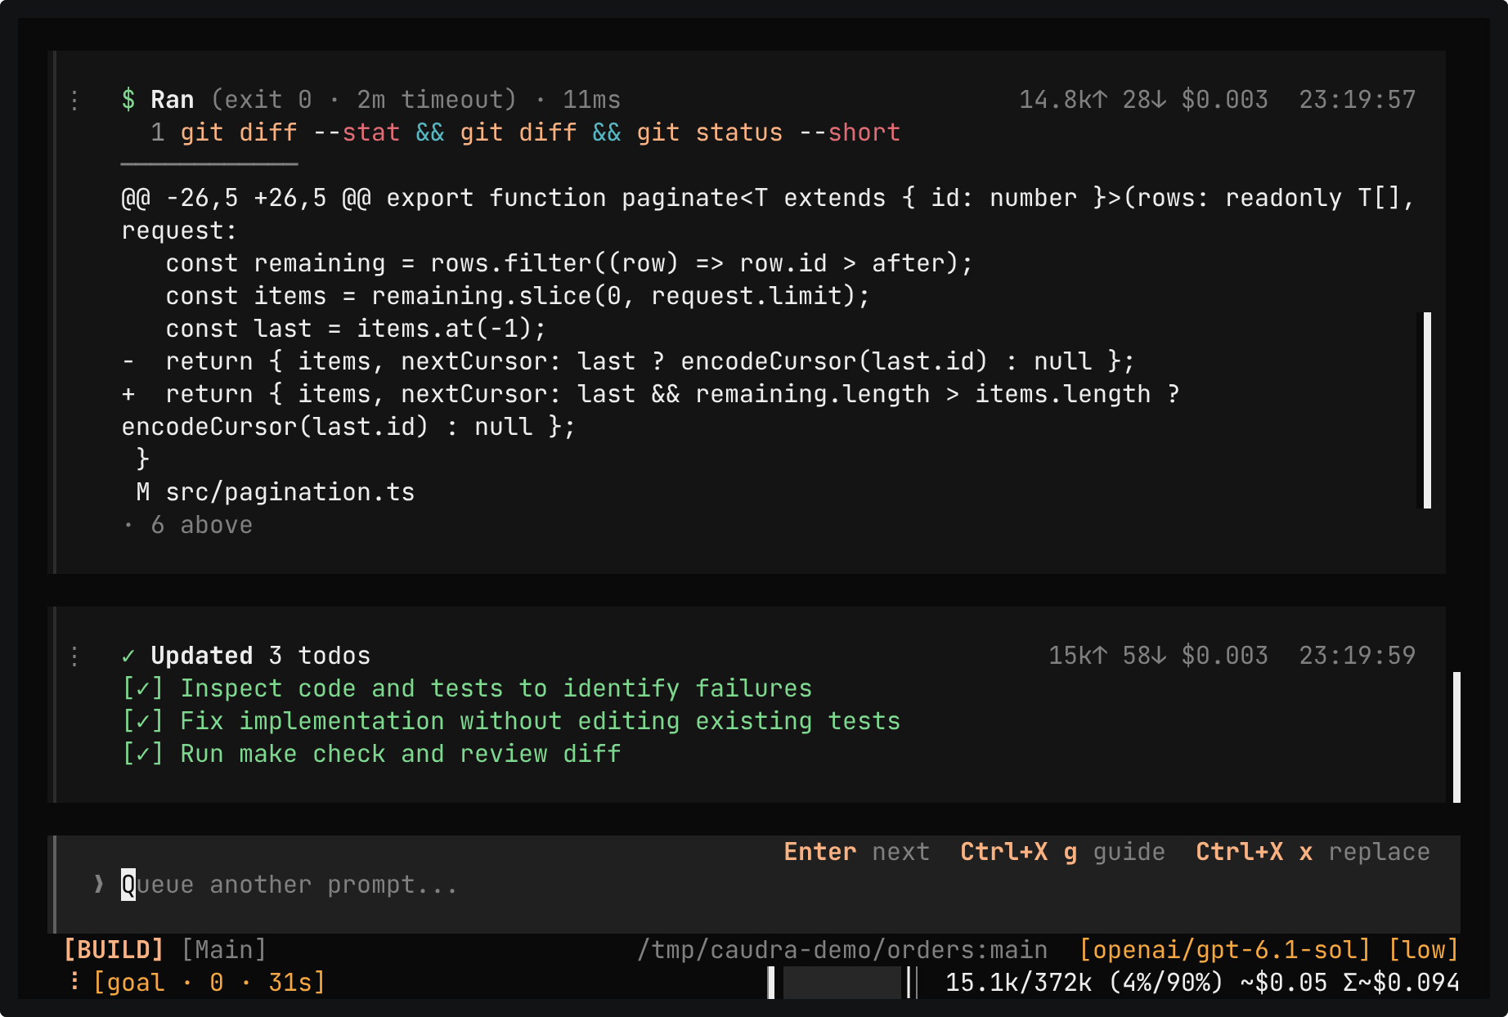The height and width of the screenshot is (1017, 1508).
Task: Click the line 'const last = items.at(-1);'
Action: [356, 329]
